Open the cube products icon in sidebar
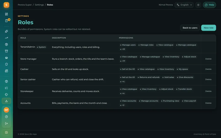Screen dimensions: 221x138 (6, 81)
